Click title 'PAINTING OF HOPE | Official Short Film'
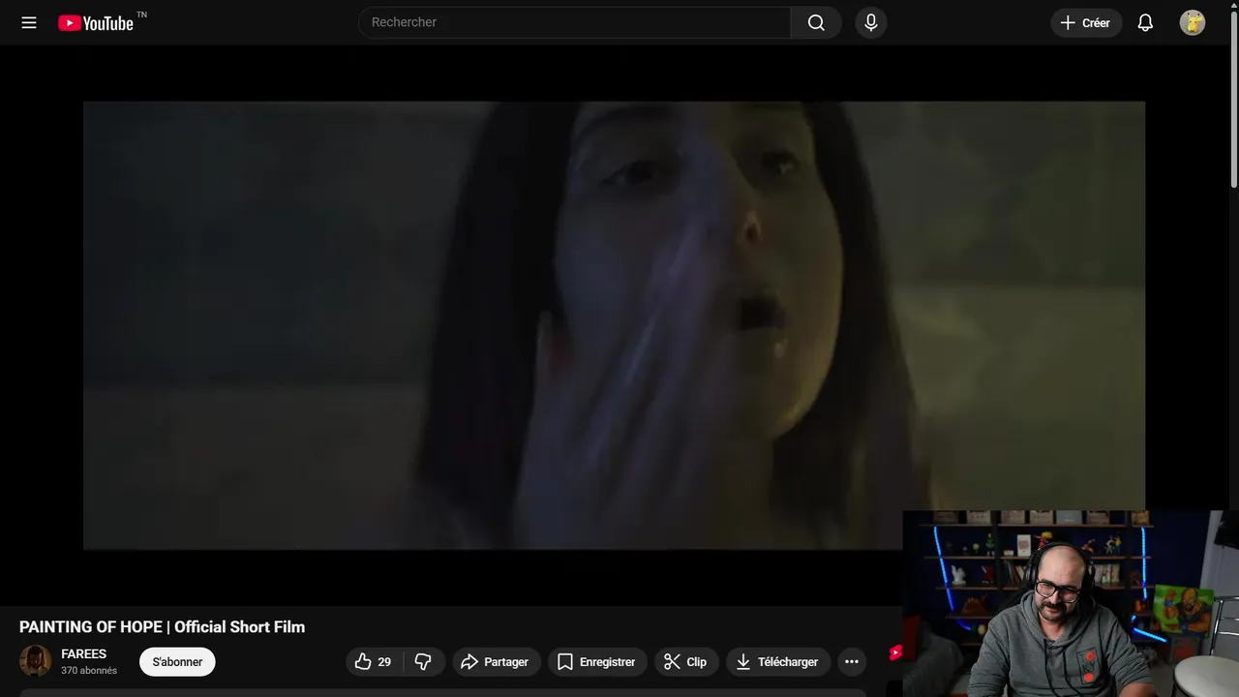Viewport: 1239px width, 697px height. [163, 627]
